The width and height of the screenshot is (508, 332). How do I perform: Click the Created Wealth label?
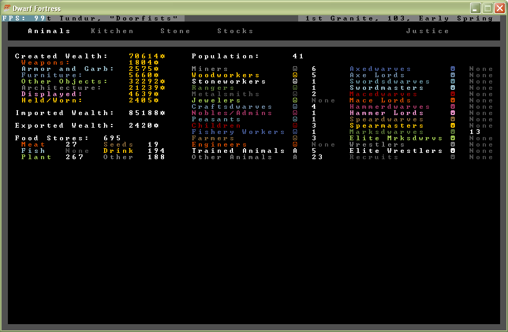pos(62,56)
